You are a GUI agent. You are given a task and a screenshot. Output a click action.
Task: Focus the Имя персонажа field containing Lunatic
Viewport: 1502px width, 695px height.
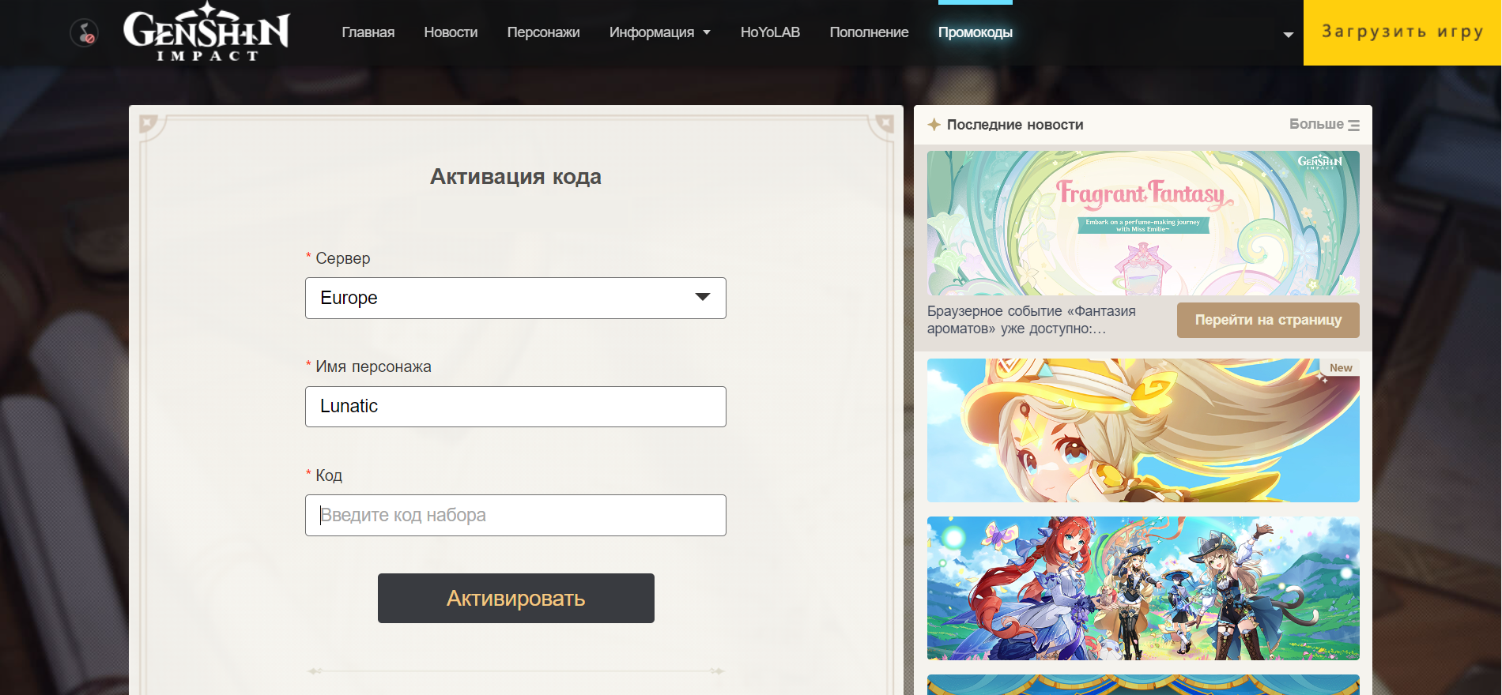click(515, 407)
